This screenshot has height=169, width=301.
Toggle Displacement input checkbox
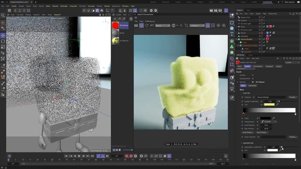[253, 78]
